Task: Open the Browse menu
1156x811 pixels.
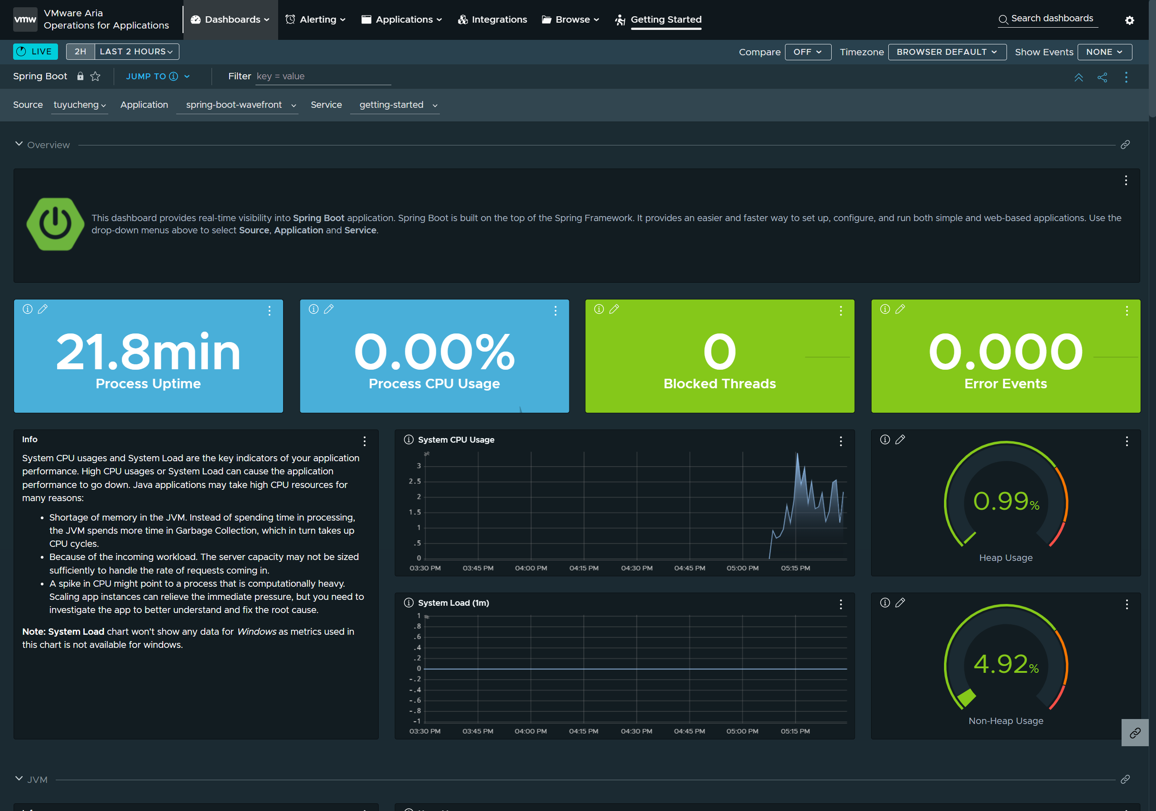Action: pos(570,19)
